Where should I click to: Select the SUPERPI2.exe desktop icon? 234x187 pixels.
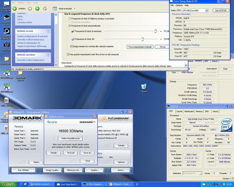click(x=6, y=88)
